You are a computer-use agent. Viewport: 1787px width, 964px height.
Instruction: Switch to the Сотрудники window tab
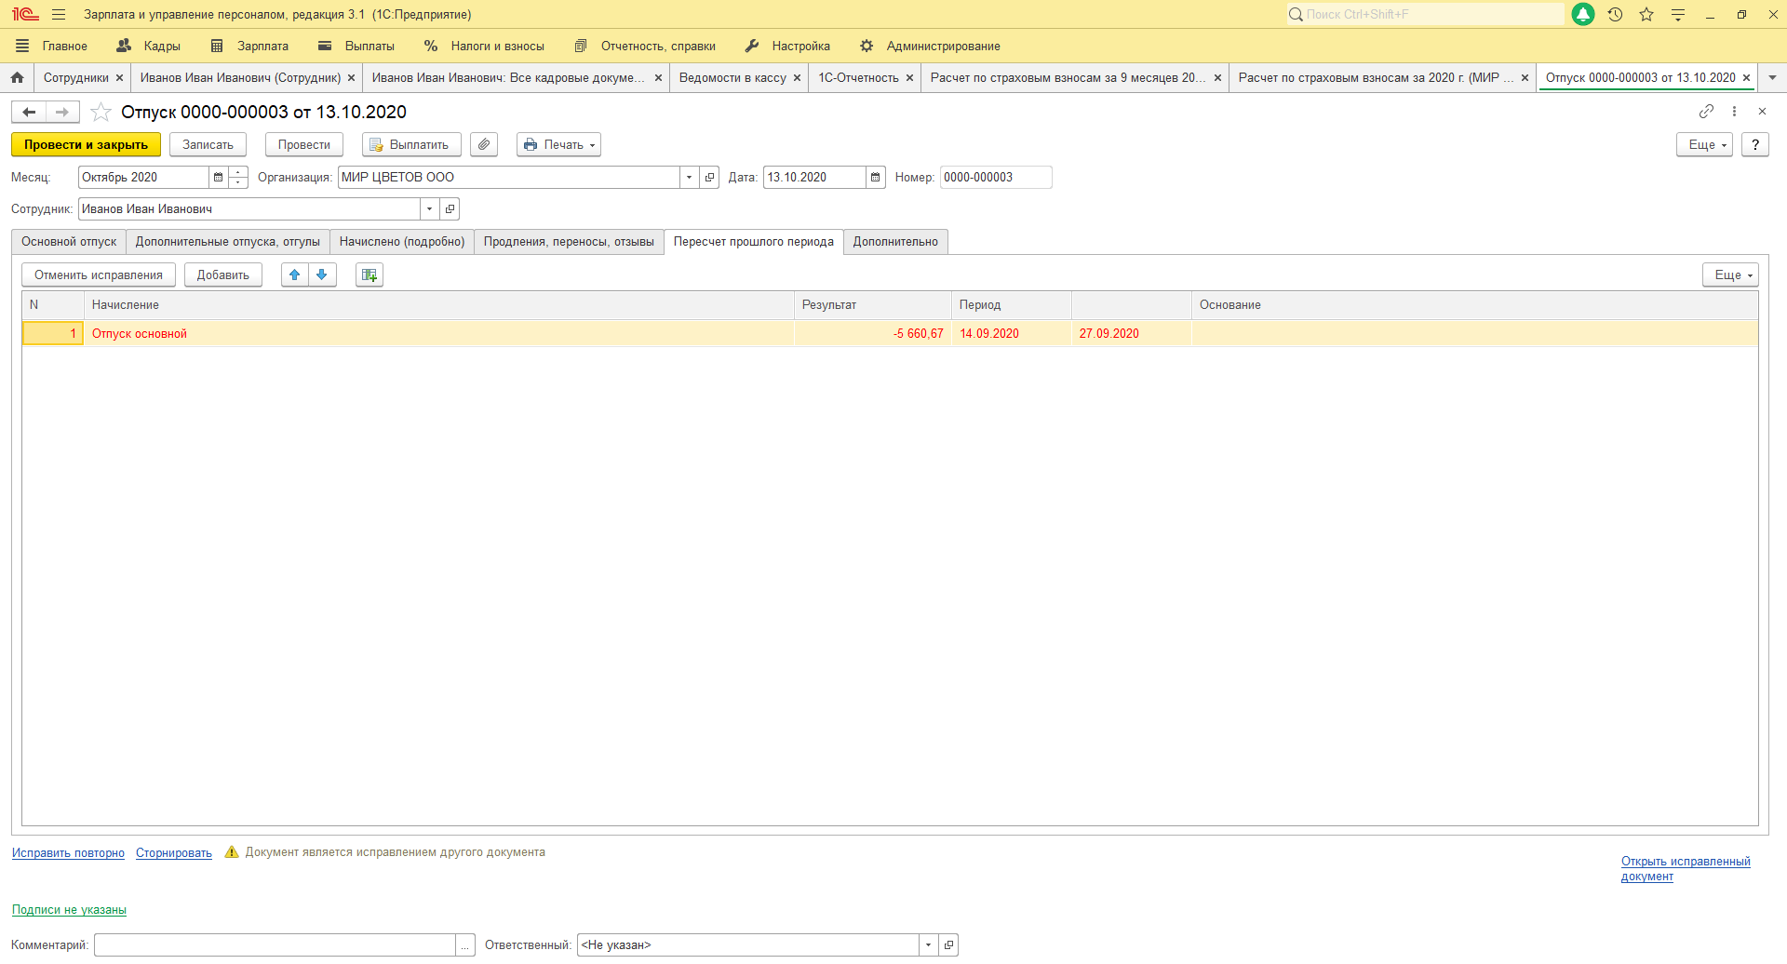pyautogui.click(x=75, y=77)
